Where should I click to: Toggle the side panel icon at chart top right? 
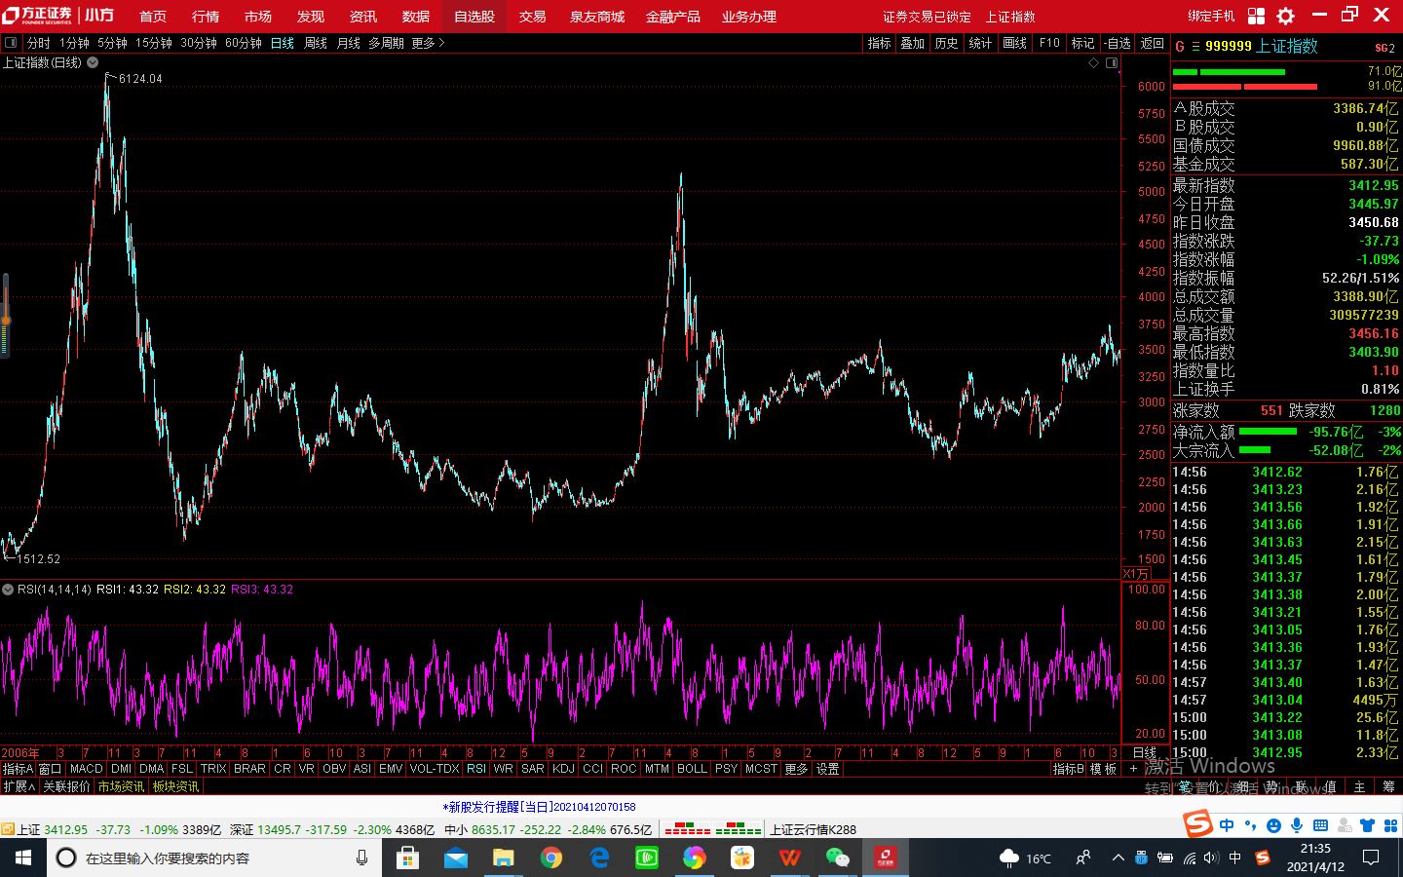click(1112, 62)
